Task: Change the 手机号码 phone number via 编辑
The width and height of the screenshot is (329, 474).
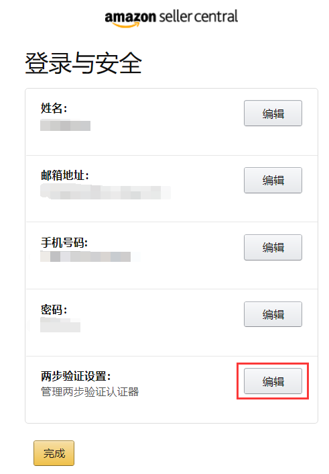Action: 273,248
